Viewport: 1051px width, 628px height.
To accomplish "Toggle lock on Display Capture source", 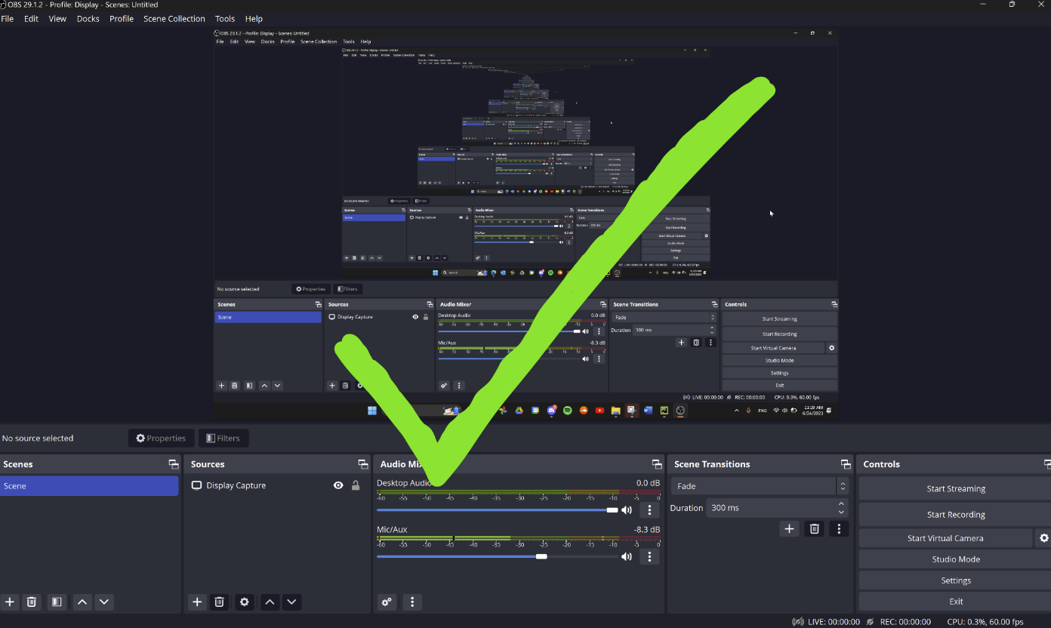I will click(x=356, y=485).
